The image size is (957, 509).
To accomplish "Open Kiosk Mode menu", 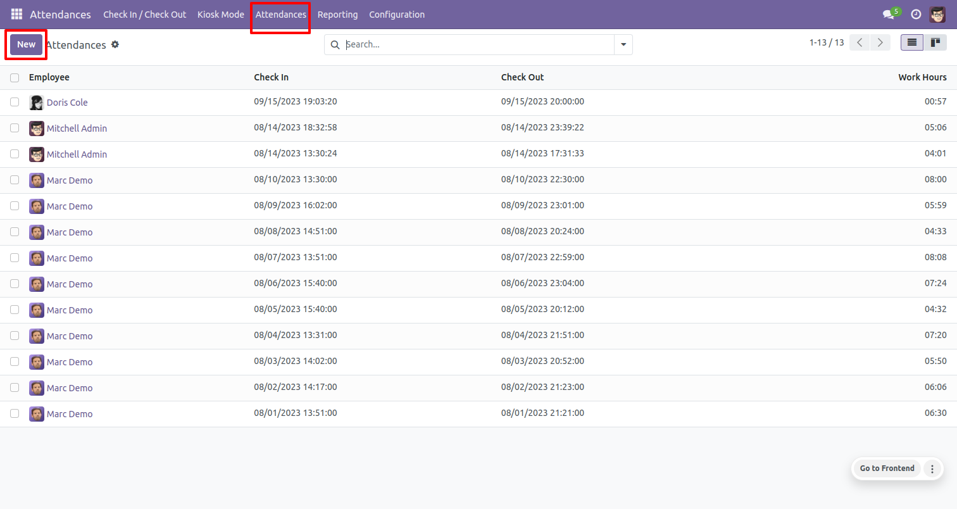I will coord(221,15).
